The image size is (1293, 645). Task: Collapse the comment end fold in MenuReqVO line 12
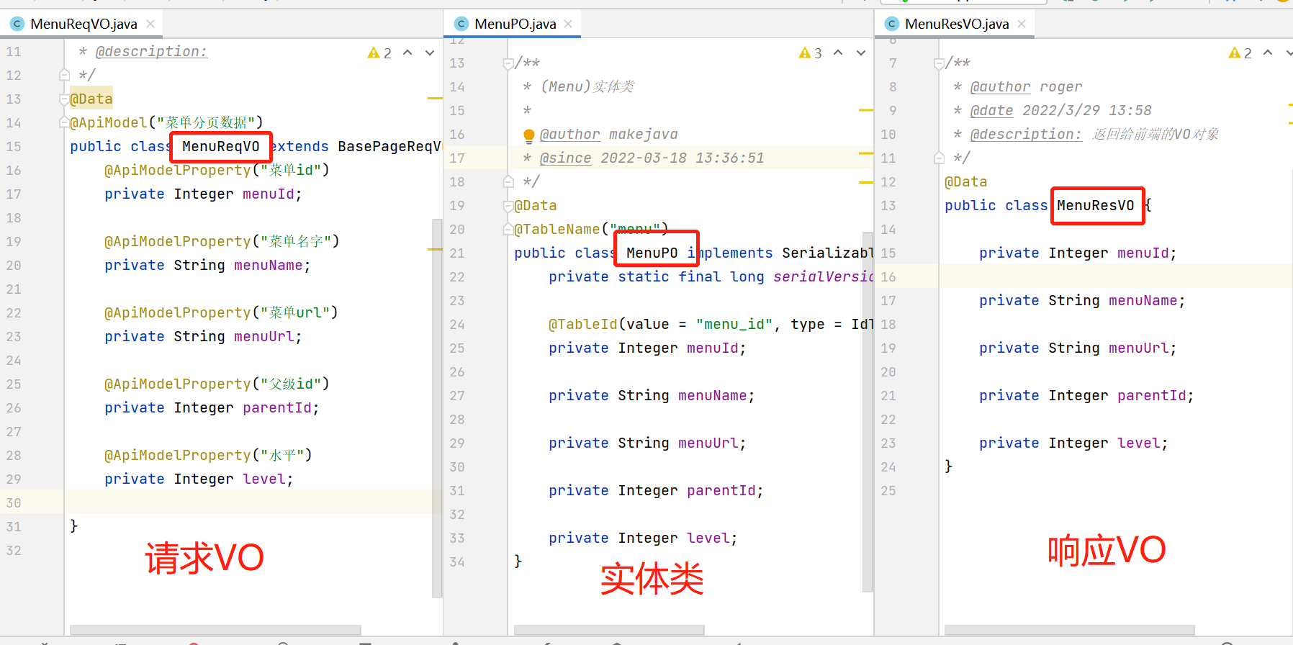(64, 75)
